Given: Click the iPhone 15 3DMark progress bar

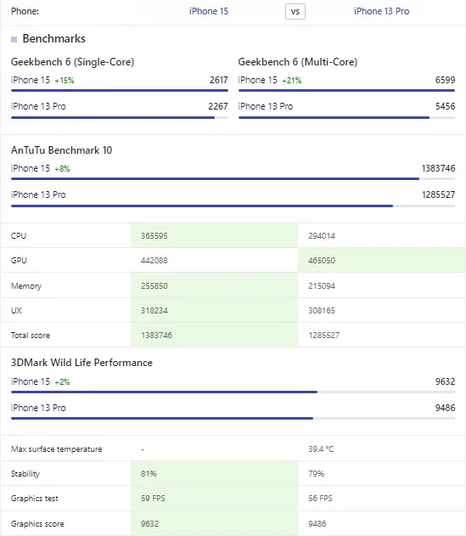Looking at the screenshot, I should (x=233, y=392).
